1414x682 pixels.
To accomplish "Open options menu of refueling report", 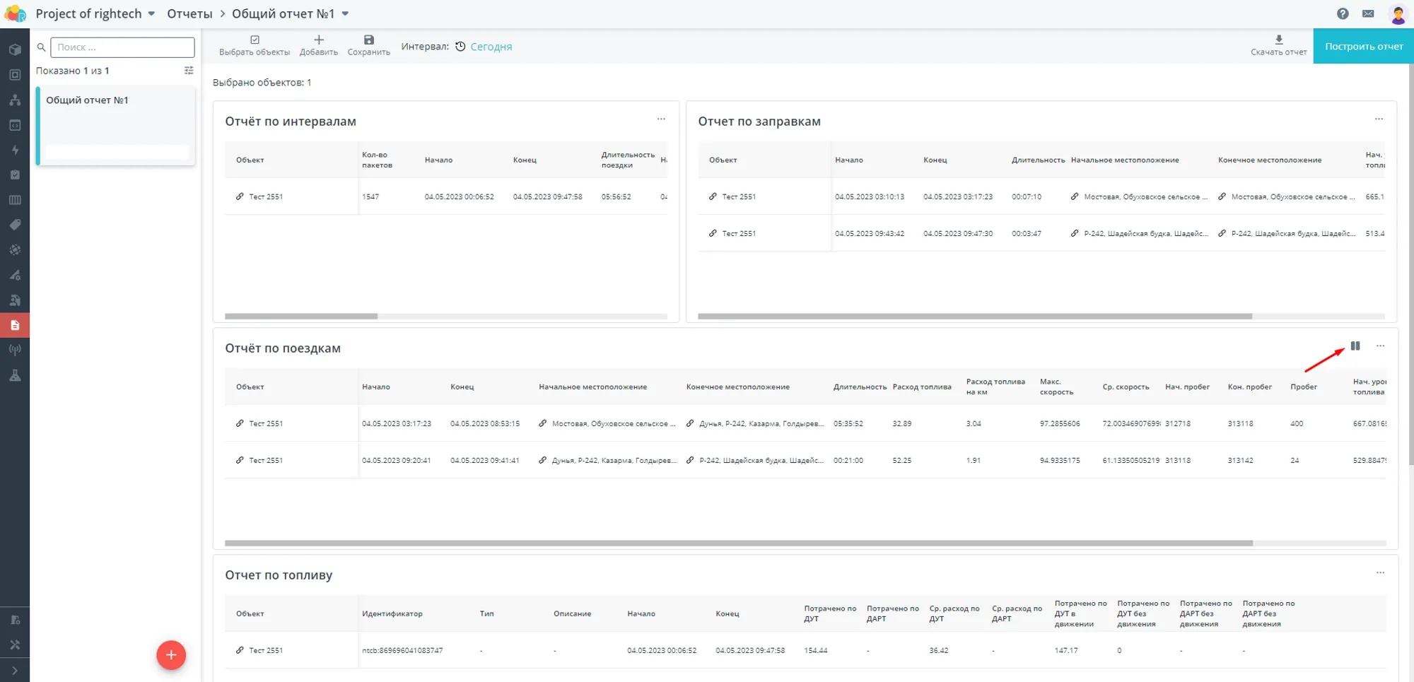I will [x=1379, y=119].
